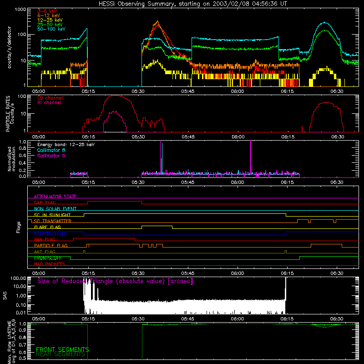Click the ATTENUATOR STATE flag label

pyautogui.click(x=55, y=197)
